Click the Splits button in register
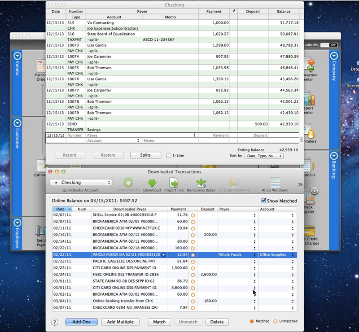 click(x=145, y=155)
